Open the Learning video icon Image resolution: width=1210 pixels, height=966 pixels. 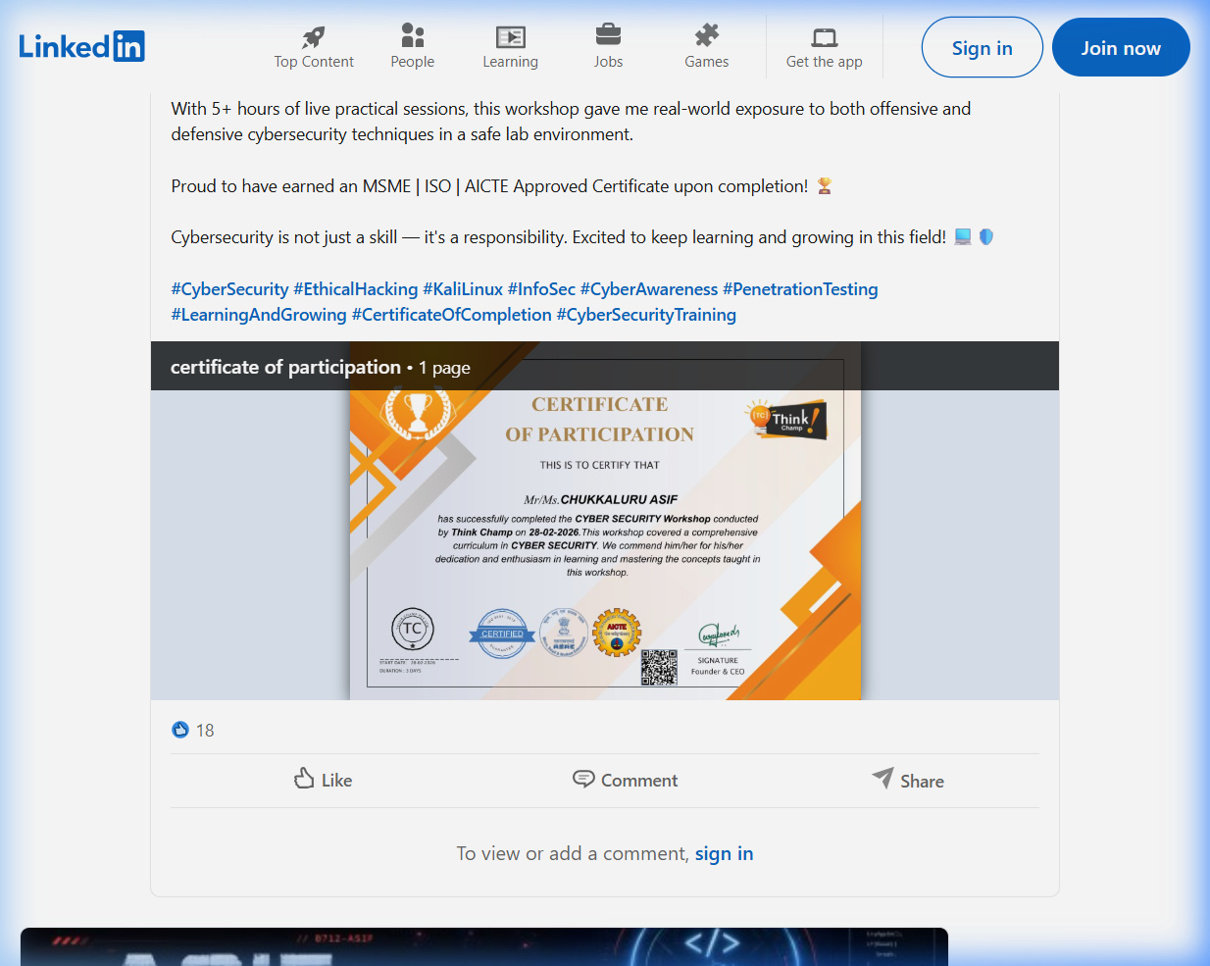[511, 37]
